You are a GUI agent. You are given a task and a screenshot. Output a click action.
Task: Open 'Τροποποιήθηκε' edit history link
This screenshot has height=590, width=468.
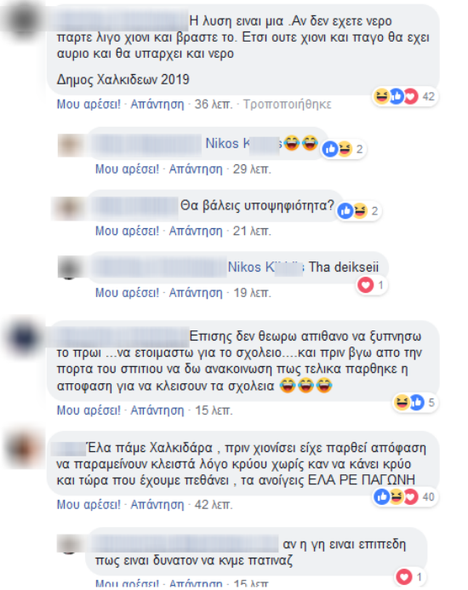click(x=287, y=104)
